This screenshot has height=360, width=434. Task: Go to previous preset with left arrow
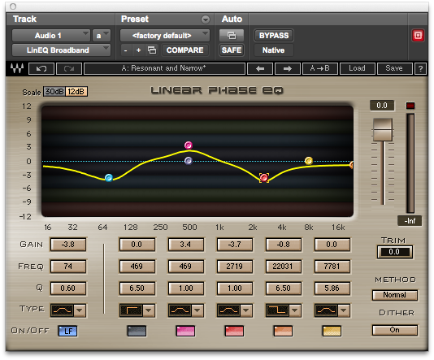[260, 68]
